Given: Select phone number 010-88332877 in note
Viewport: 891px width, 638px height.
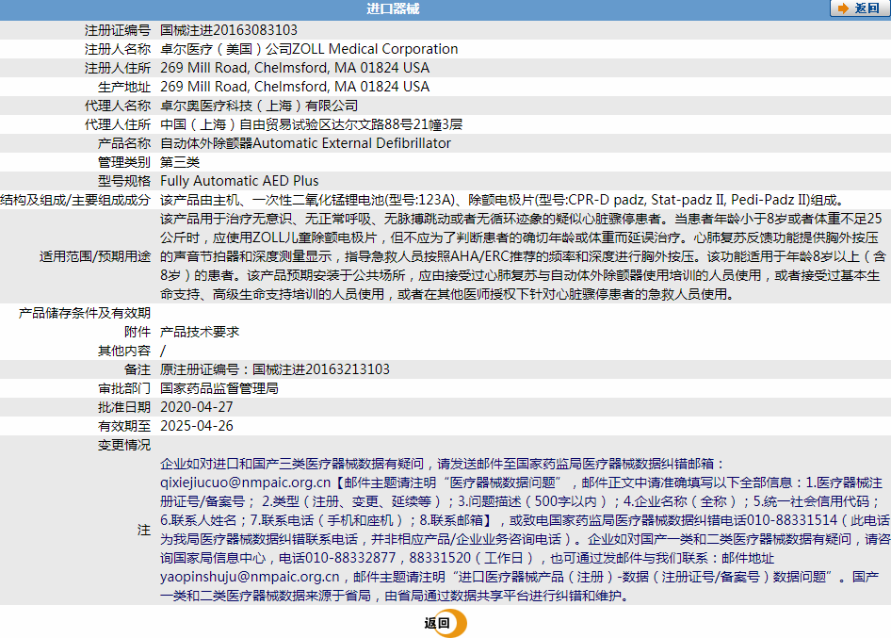Looking at the screenshot, I should coord(350,558).
